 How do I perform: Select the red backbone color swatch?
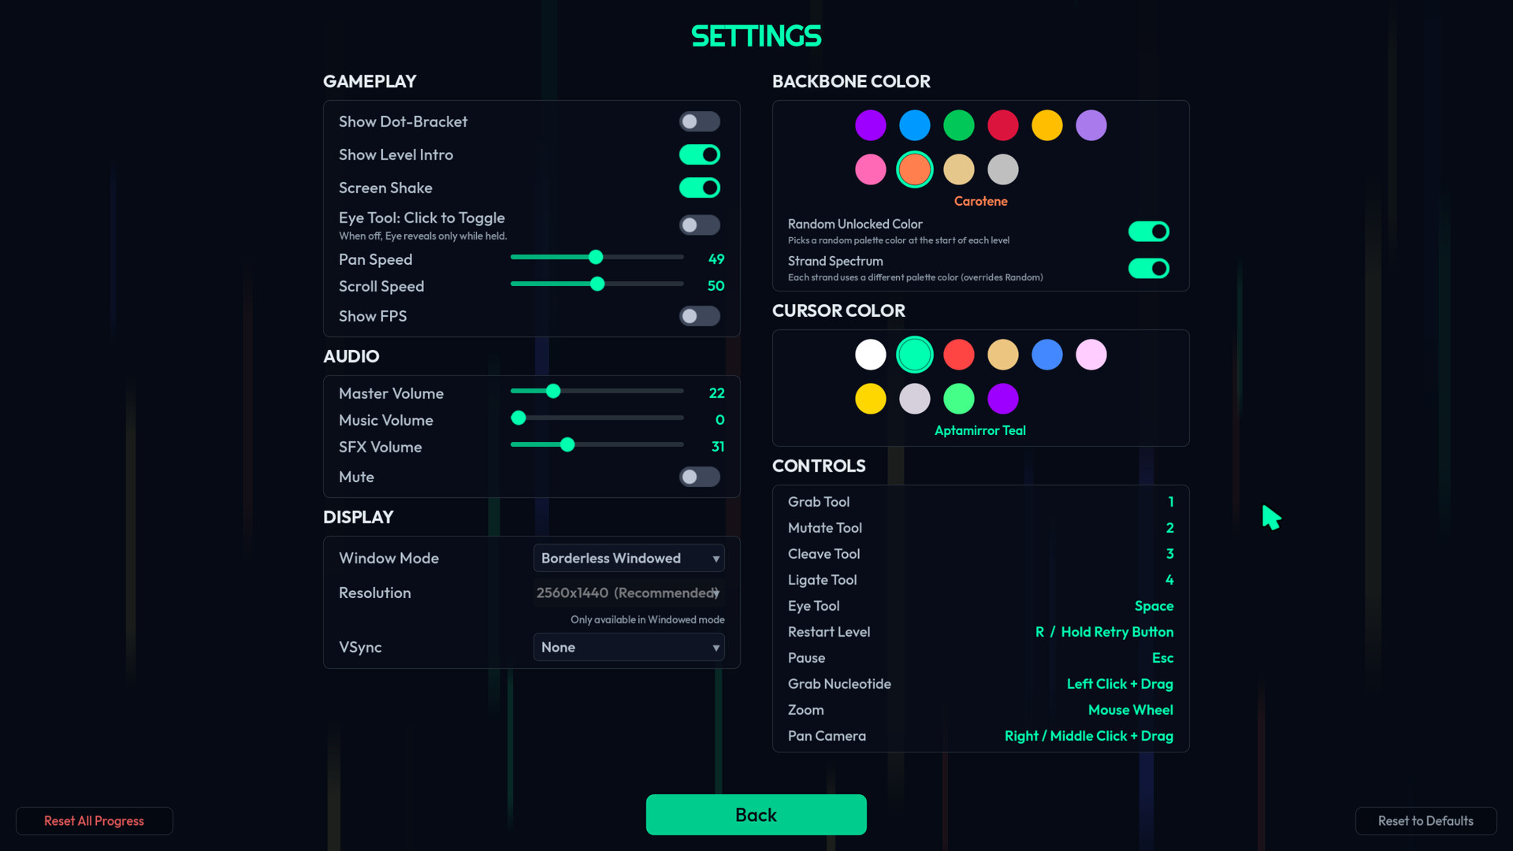tap(1003, 125)
